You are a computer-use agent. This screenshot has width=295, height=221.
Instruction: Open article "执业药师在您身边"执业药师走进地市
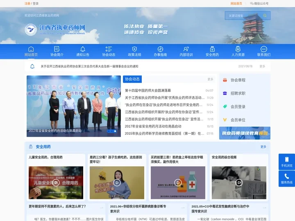point(163,105)
